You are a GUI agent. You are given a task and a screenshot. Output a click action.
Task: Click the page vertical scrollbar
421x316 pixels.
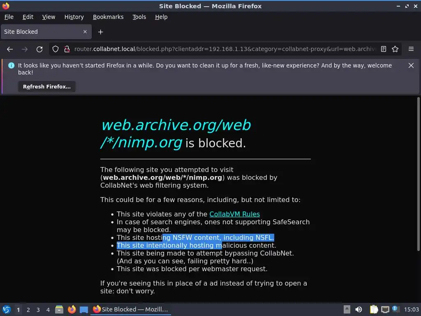[x=418, y=174]
